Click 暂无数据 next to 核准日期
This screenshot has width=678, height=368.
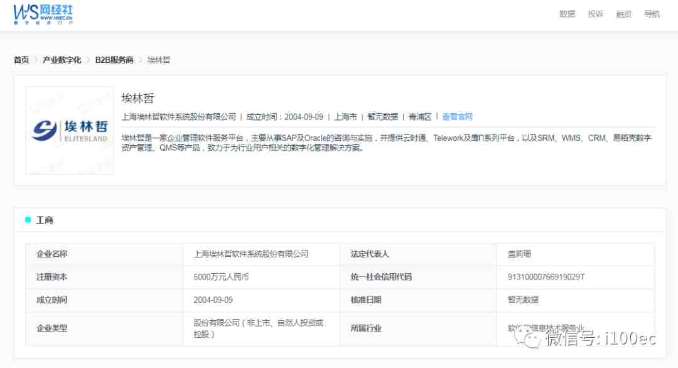coord(523,300)
